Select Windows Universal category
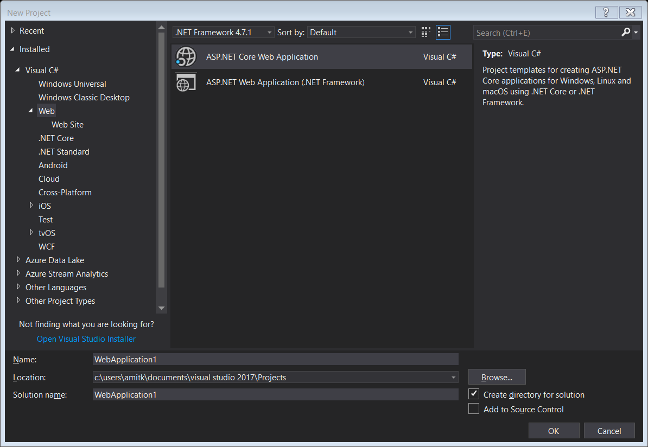Viewport: 648px width, 447px height. click(72, 84)
